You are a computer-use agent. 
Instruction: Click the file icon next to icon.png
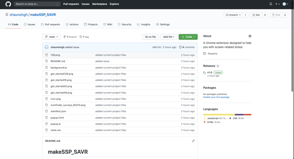[46, 99]
